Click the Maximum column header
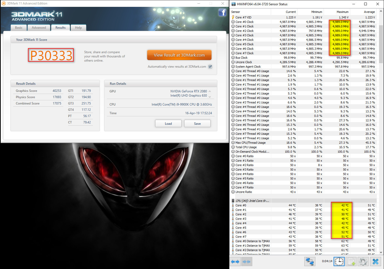384x269 pixels. [x=337, y=12]
